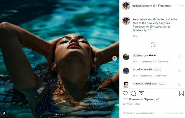Save post with bookmark icon

[x=181, y=93]
